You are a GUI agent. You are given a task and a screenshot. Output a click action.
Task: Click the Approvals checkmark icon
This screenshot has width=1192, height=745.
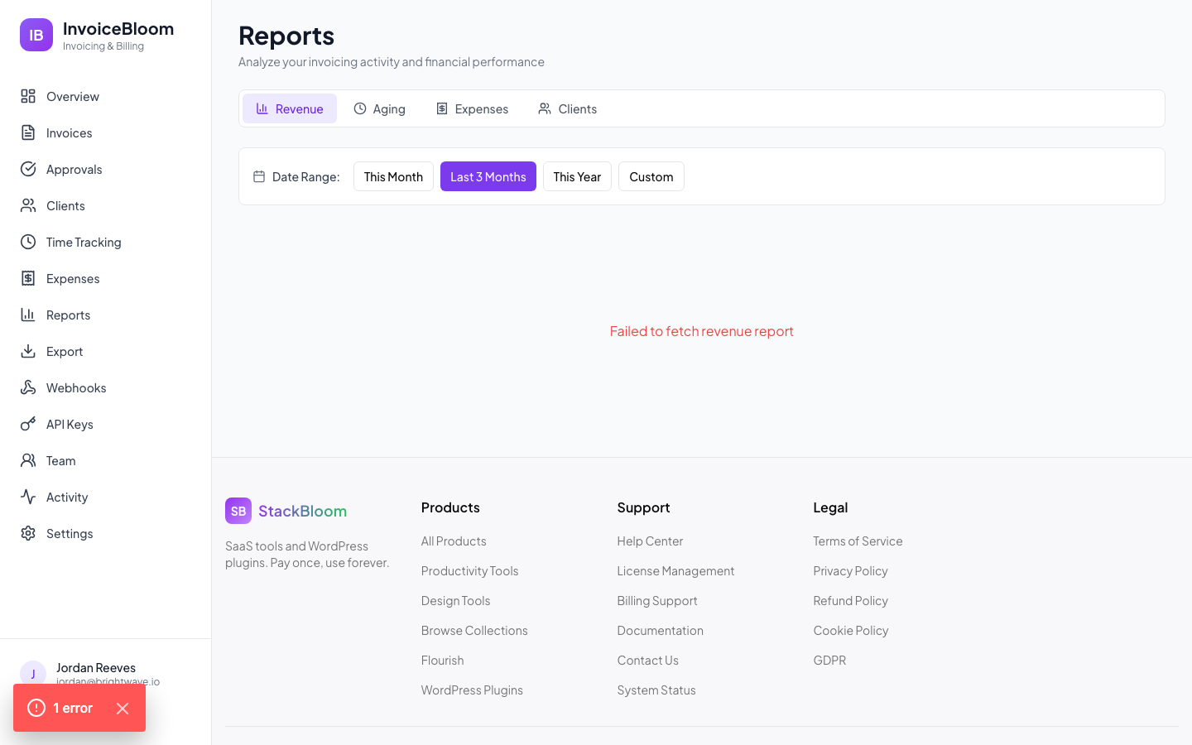click(x=27, y=169)
